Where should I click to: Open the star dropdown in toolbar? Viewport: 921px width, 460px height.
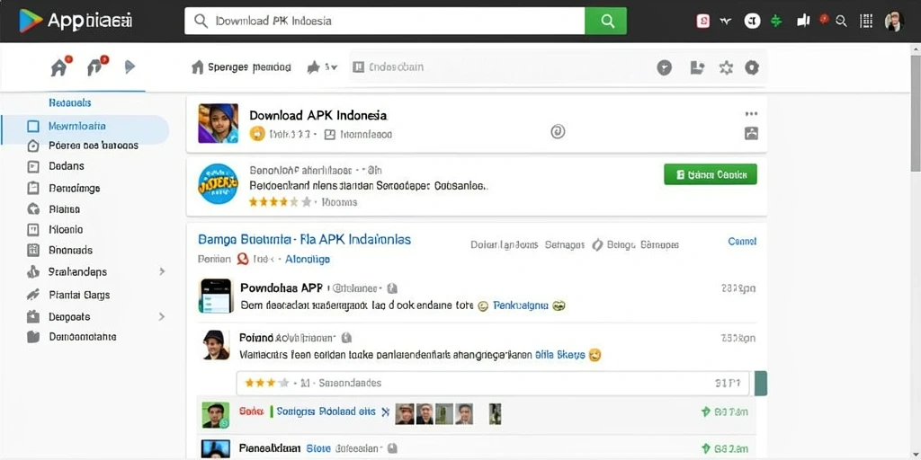coord(322,67)
